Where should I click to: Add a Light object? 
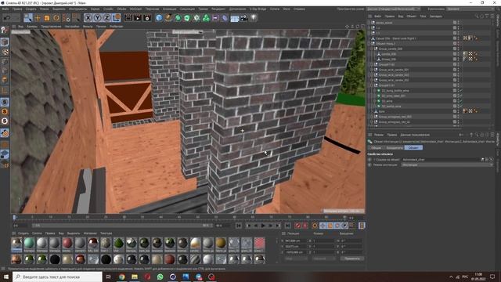254,17
